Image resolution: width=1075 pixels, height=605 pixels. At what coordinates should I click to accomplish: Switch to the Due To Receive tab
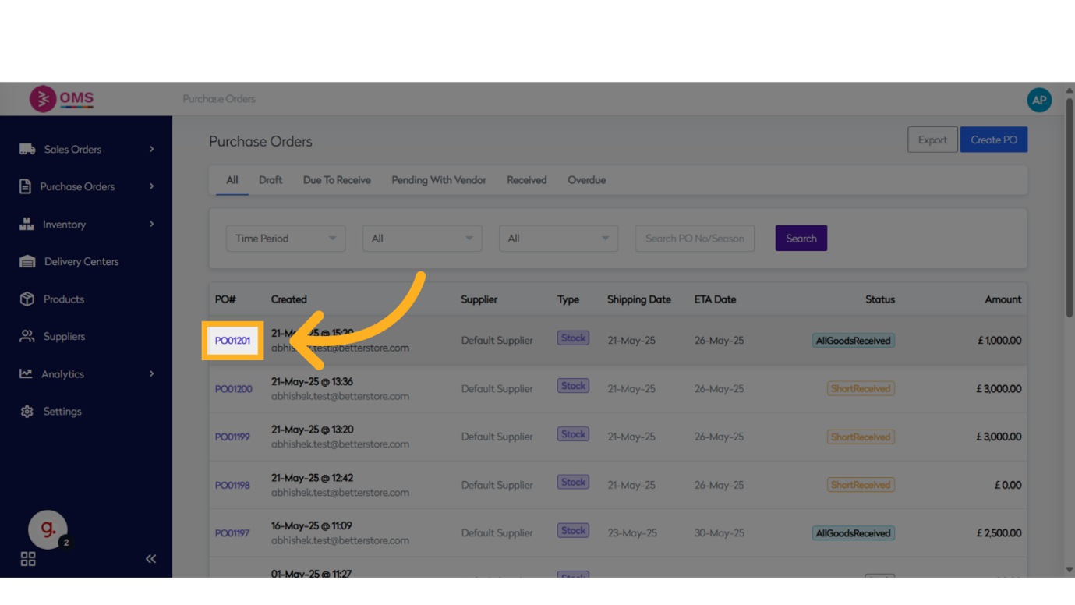[337, 180]
